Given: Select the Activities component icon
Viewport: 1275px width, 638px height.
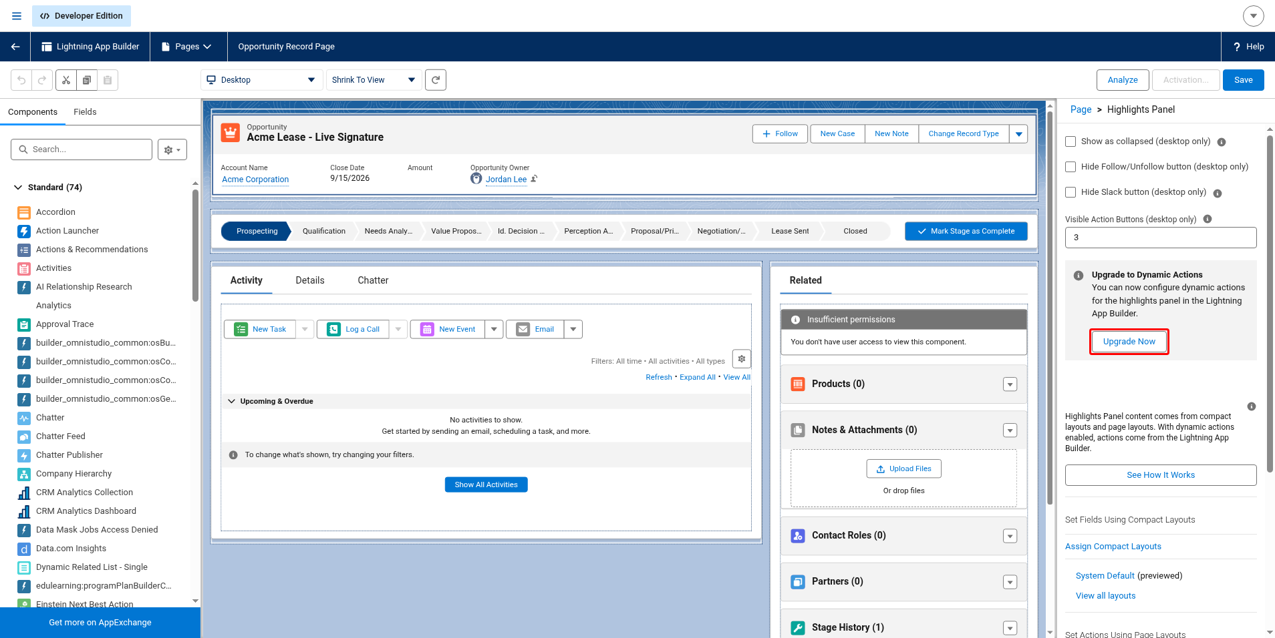Looking at the screenshot, I should pyautogui.click(x=24, y=268).
